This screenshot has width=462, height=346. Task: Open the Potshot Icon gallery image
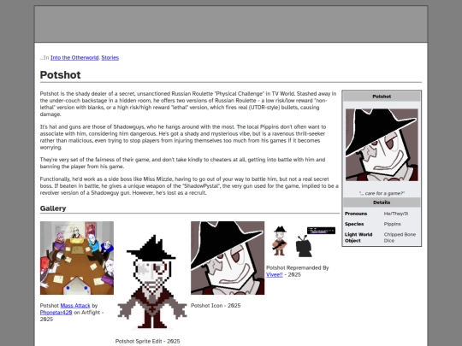coord(228,258)
